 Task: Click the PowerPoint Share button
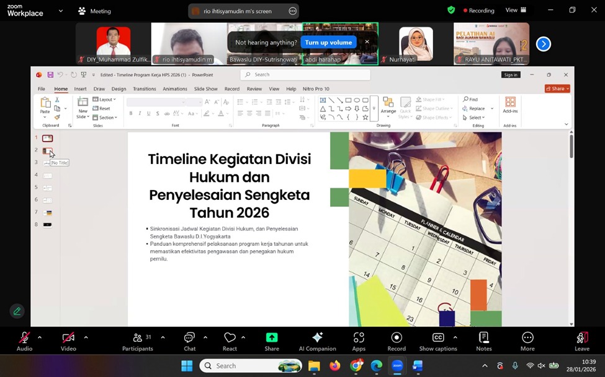click(x=557, y=89)
